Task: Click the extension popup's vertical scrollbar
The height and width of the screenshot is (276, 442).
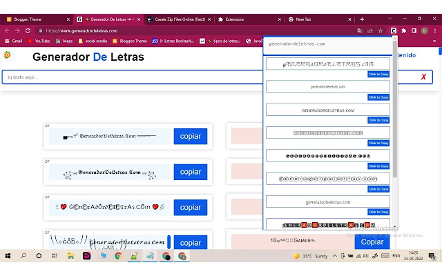Action: pyautogui.click(x=395, y=109)
